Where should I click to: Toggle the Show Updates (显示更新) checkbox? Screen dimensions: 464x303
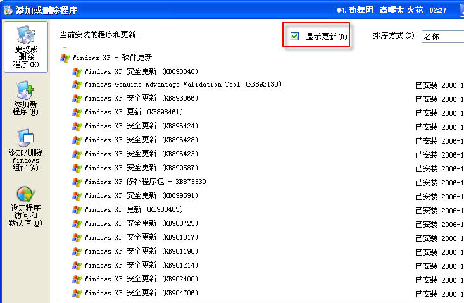(x=294, y=36)
